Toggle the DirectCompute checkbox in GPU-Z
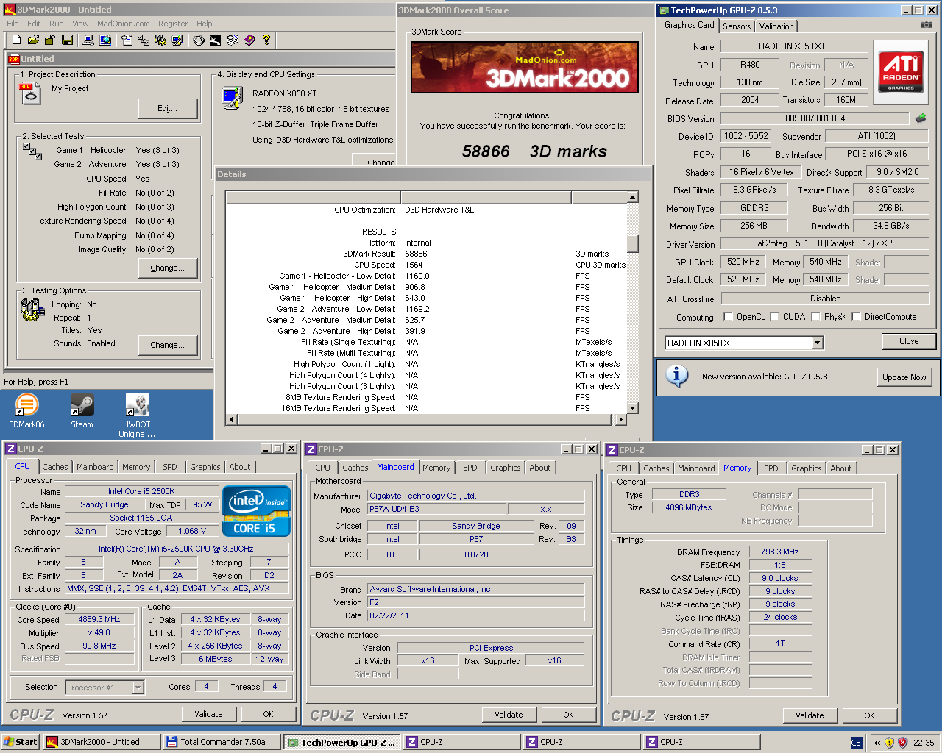942x753 pixels. coord(857,317)
